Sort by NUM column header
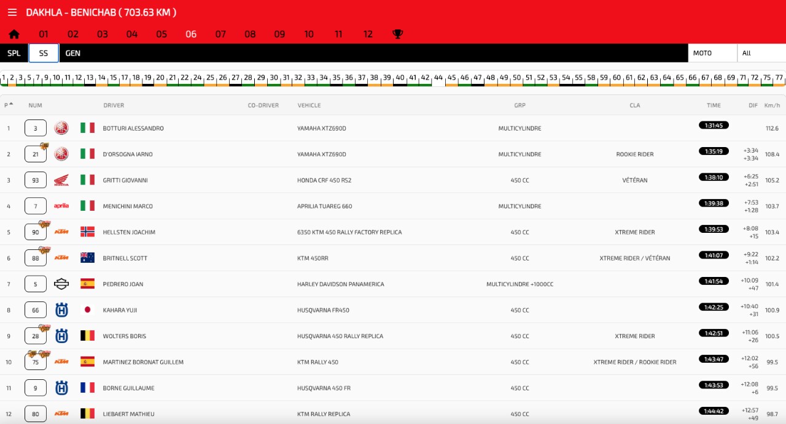 tap(36, 105)
